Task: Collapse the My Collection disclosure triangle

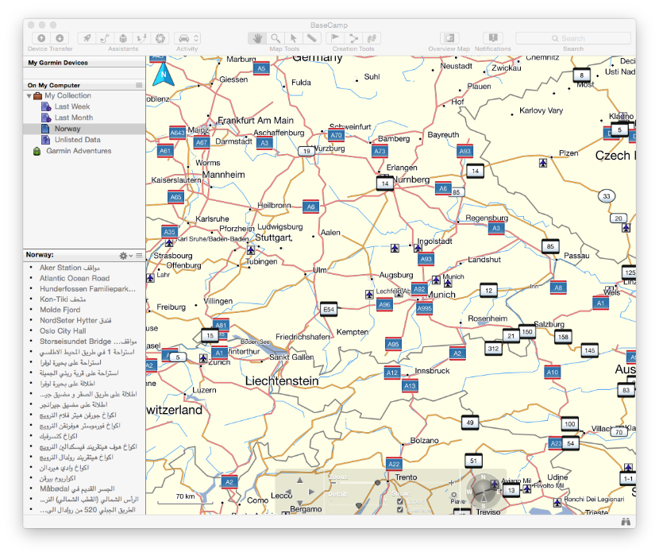Action: (x=29, y=96)
